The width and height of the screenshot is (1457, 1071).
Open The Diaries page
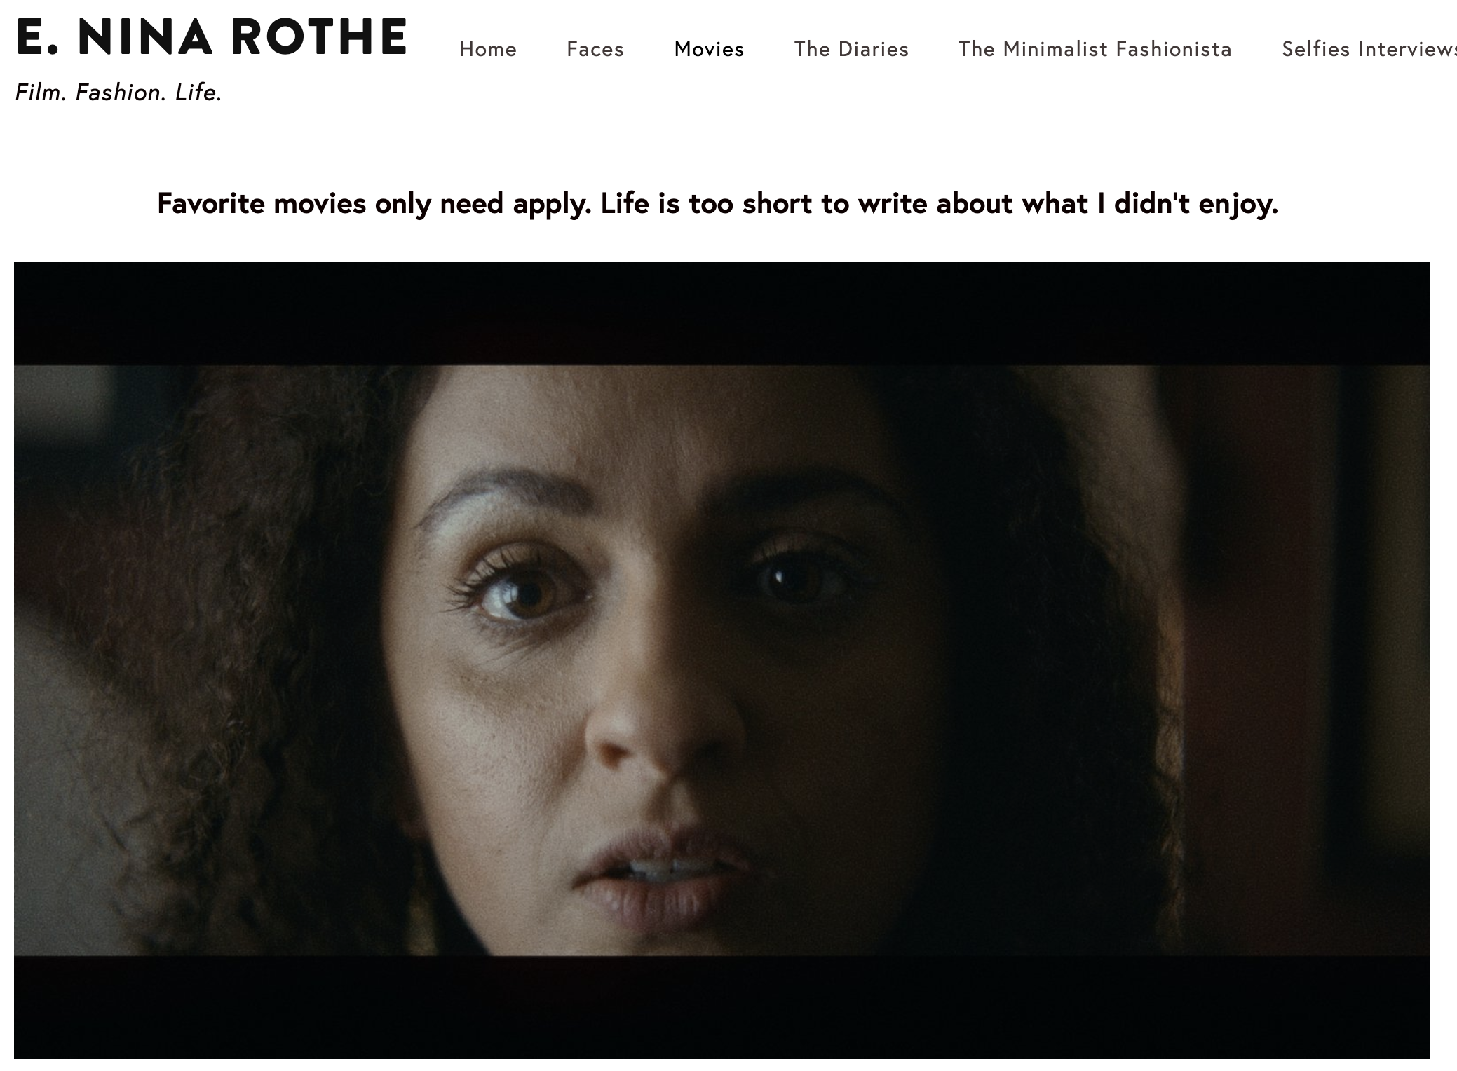pos(851,49)
